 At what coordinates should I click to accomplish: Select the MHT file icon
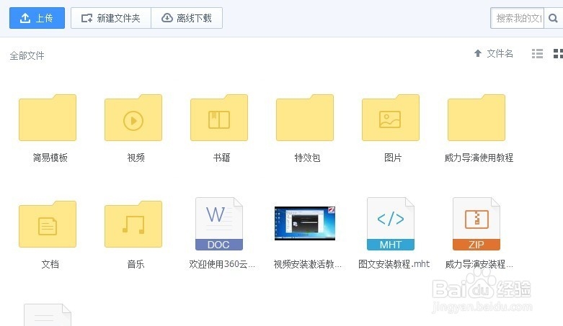coord(391,224)
